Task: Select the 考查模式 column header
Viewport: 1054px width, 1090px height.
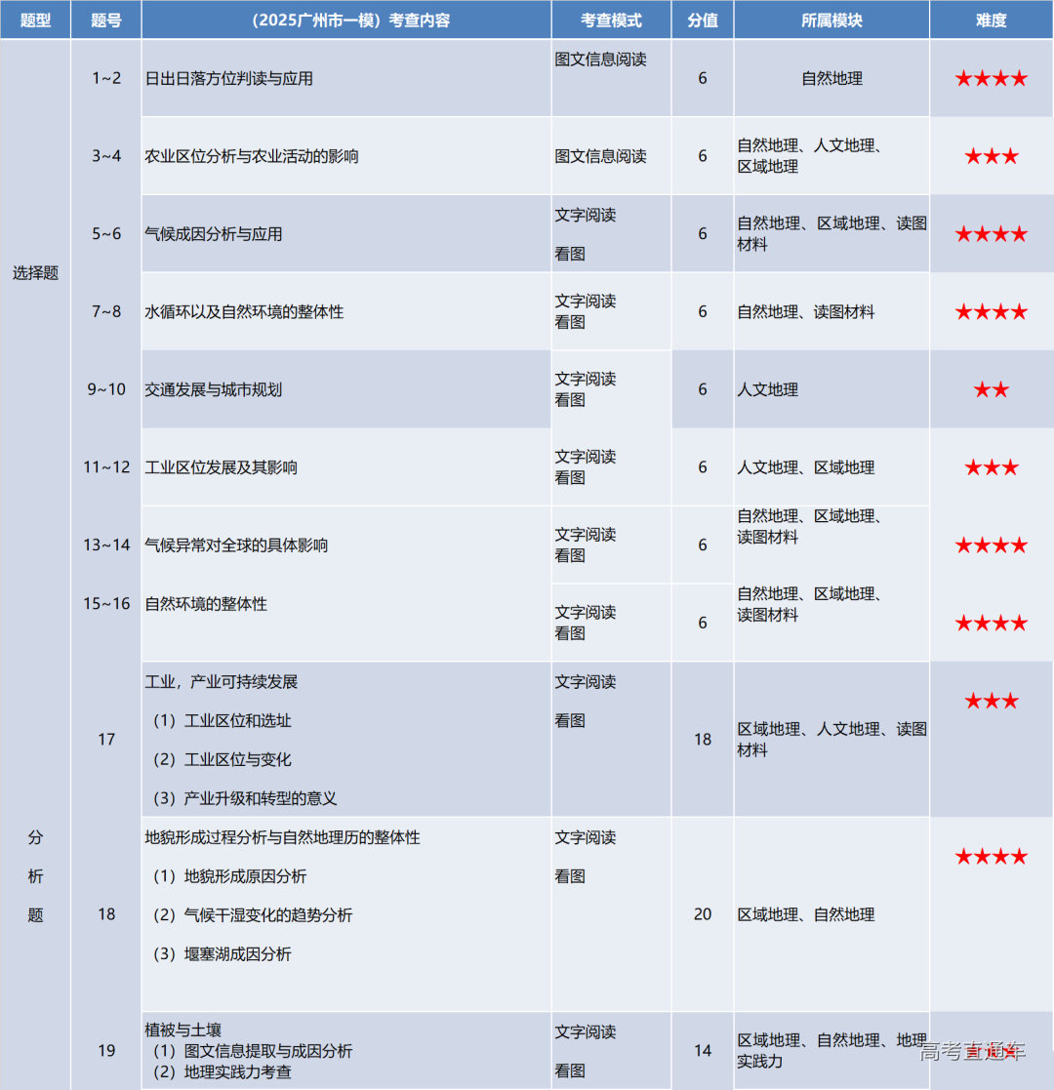Action: point(611,20)
